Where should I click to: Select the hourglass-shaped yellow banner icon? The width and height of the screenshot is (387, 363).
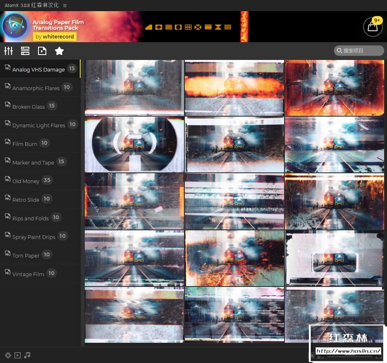(218, 27)
